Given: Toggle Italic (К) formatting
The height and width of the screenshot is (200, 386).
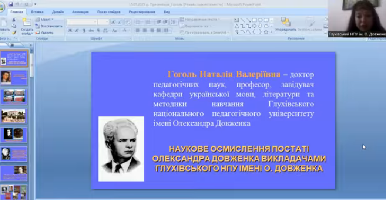Looking at the screenshot, I should pos(77,30).
